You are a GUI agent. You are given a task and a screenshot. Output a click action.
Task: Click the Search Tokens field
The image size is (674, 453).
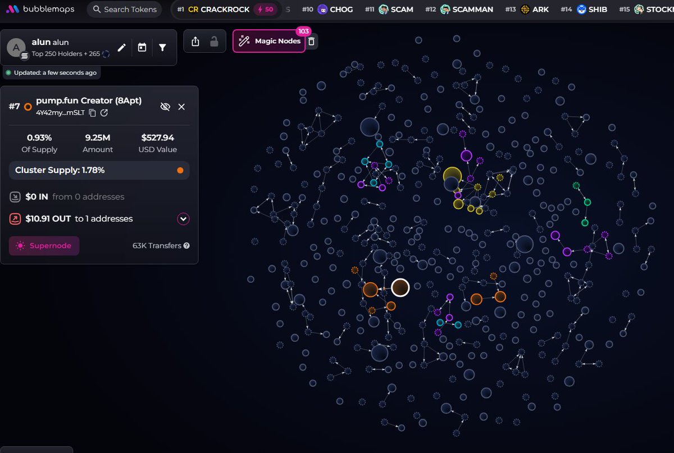125,10
